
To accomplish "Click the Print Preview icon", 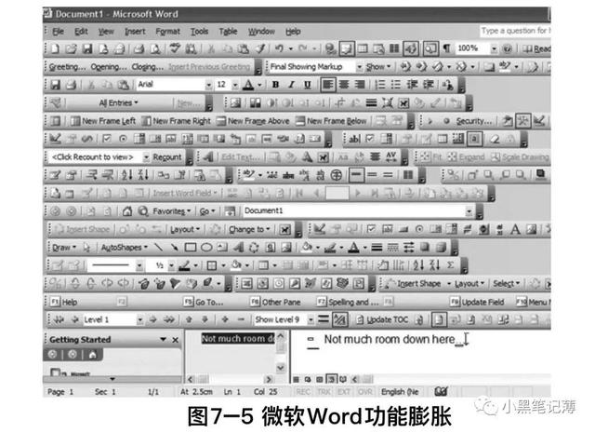I will tap(155, 48).
